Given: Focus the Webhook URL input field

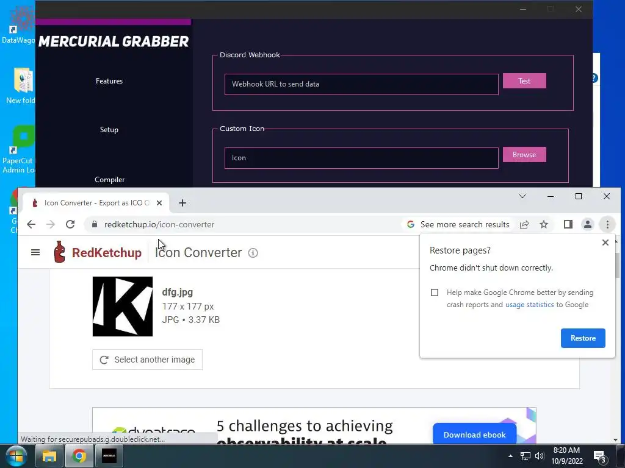Looking at the screenshot, I should [361, 84].
